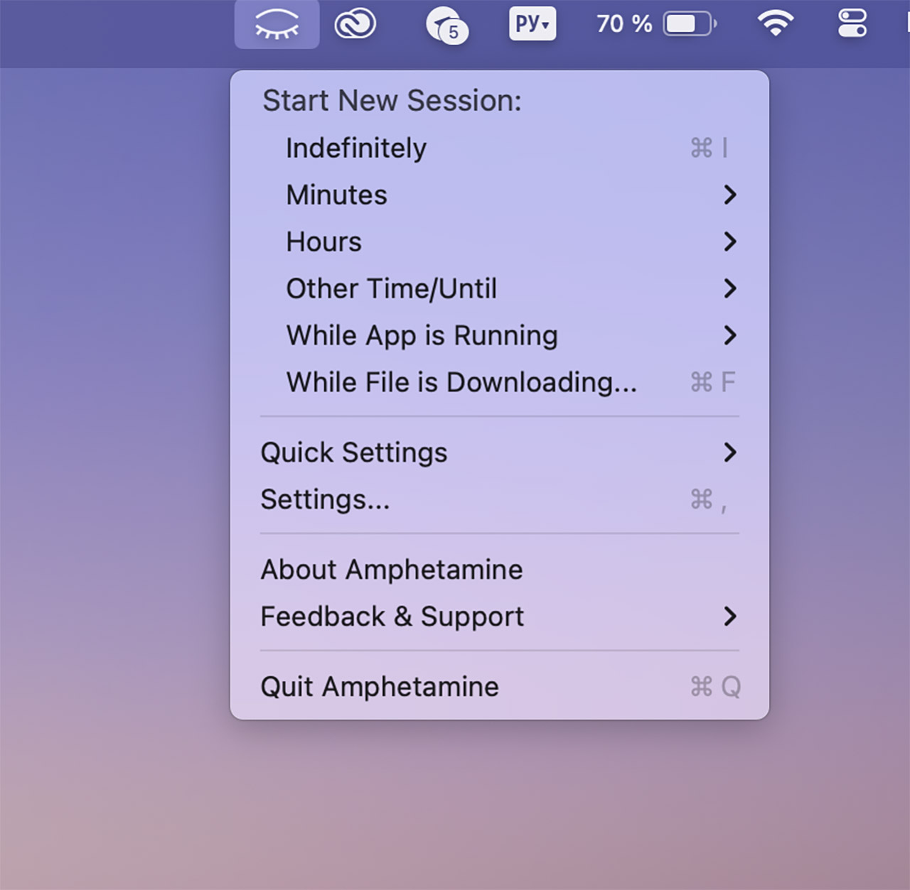
Task: Click the 70 % battery percentage text
Action: pyautogui.click(x=624, y=24)
